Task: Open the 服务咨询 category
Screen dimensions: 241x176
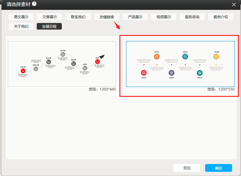Action: [192, 17]
